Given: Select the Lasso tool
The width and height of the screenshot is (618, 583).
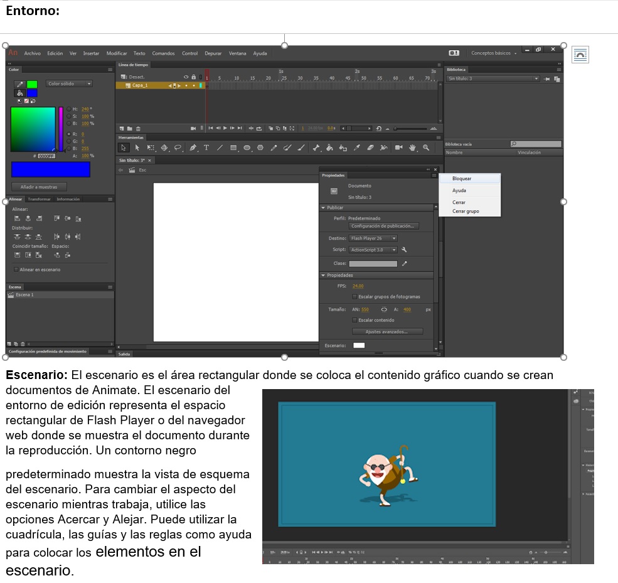Looking at the screenshot, I should pos(178,148).
